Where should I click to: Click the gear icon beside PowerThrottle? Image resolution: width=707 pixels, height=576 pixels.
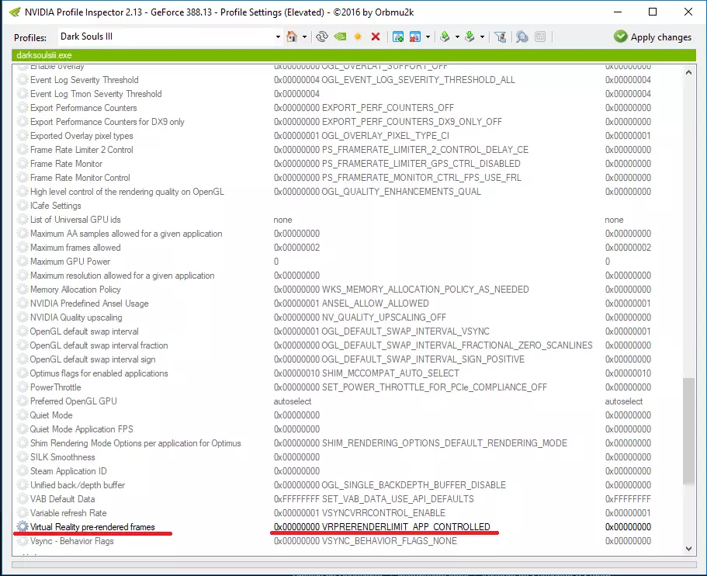coord(22,387)
